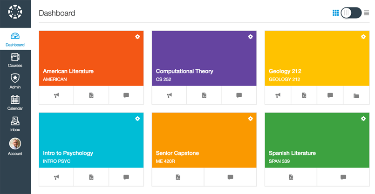Open Calendar in the sidebar
This screenshot has height=194, width=375.
click(x=15, y=103)
